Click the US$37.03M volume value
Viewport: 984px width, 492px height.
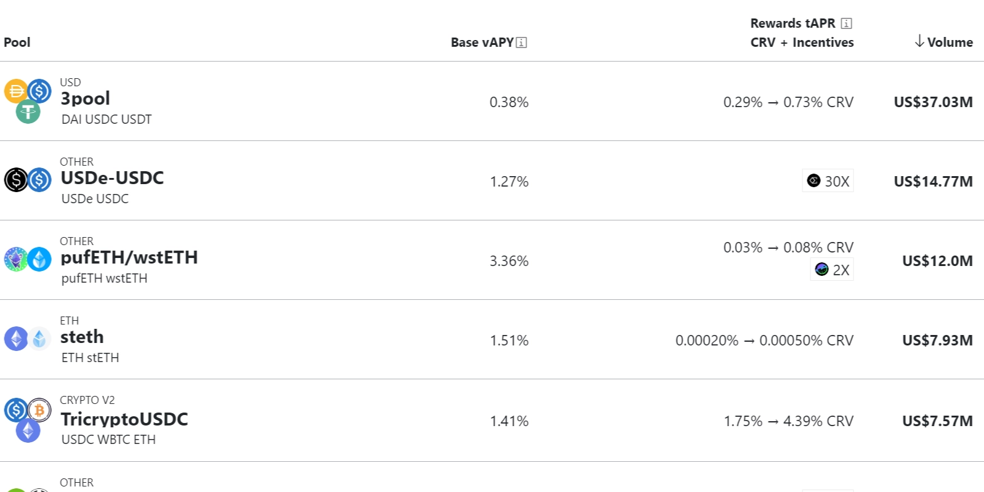click(933, 102)
